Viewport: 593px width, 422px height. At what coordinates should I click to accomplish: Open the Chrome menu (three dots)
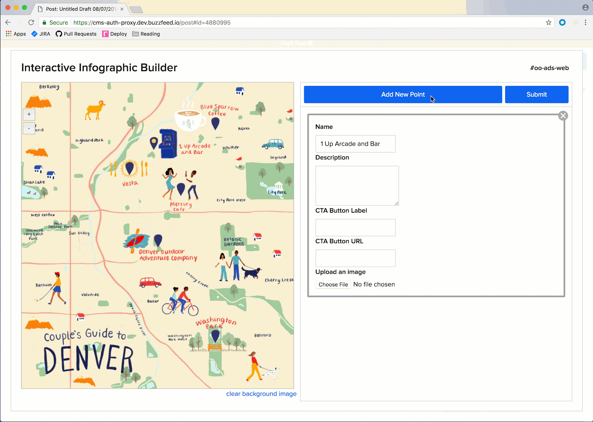click(586, 23)
